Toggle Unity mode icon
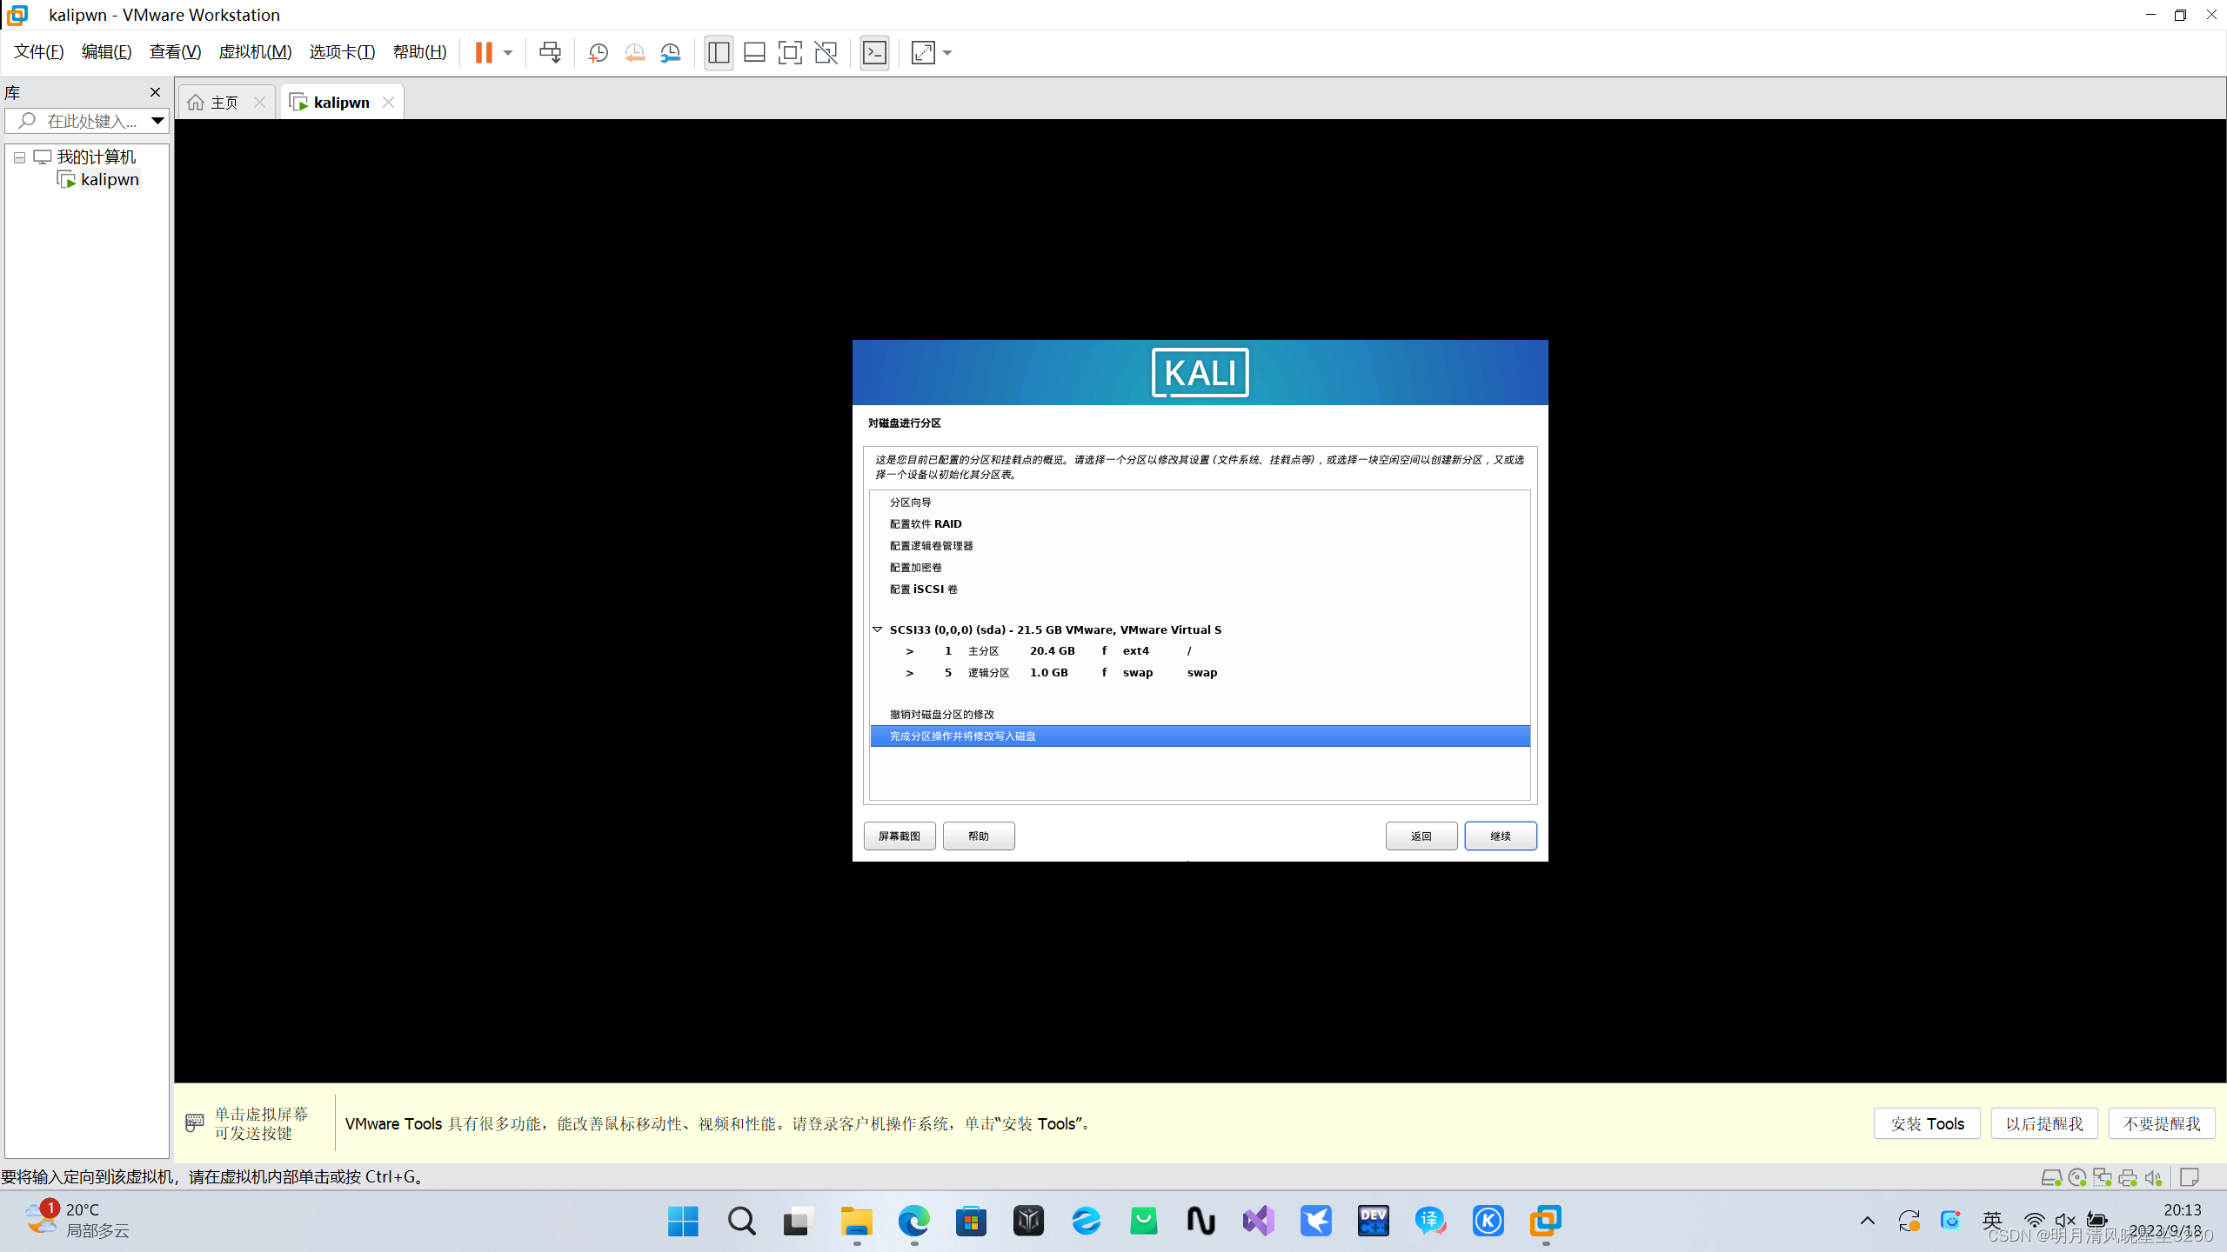This screenshot has width=2227, height=1252. (826, 53)
